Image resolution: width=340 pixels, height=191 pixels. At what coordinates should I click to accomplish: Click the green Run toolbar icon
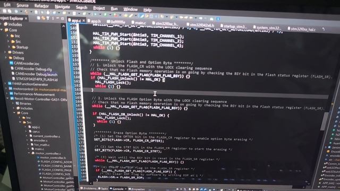105,15
